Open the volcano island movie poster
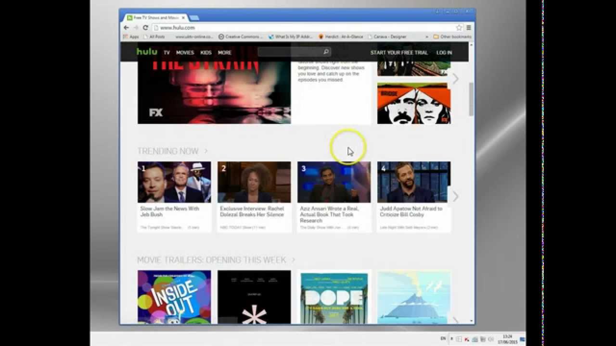Image resolution: width=616 pixels, height=346 pixels. (414, 297)
